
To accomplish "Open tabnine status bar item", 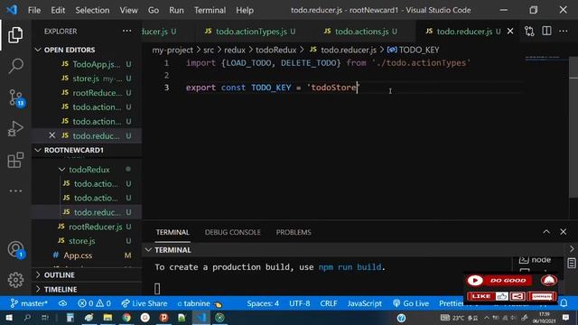I will coord(200,303).
